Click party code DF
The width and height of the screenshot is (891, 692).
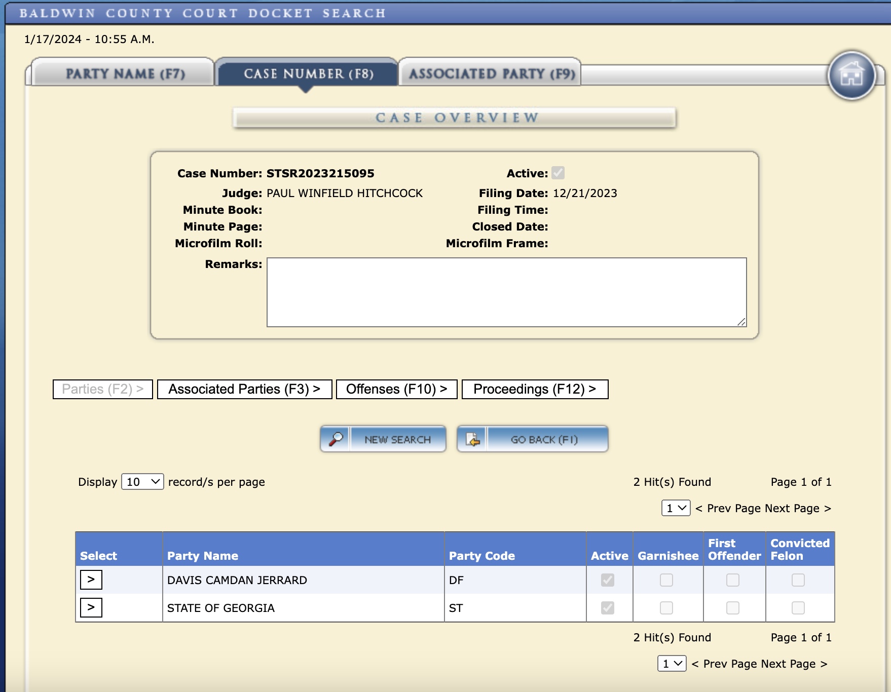456,580
